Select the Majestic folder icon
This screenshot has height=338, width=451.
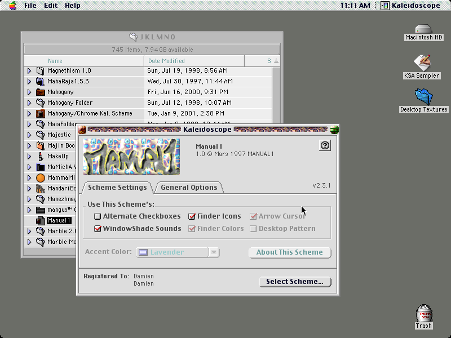(x=41, y=135)
